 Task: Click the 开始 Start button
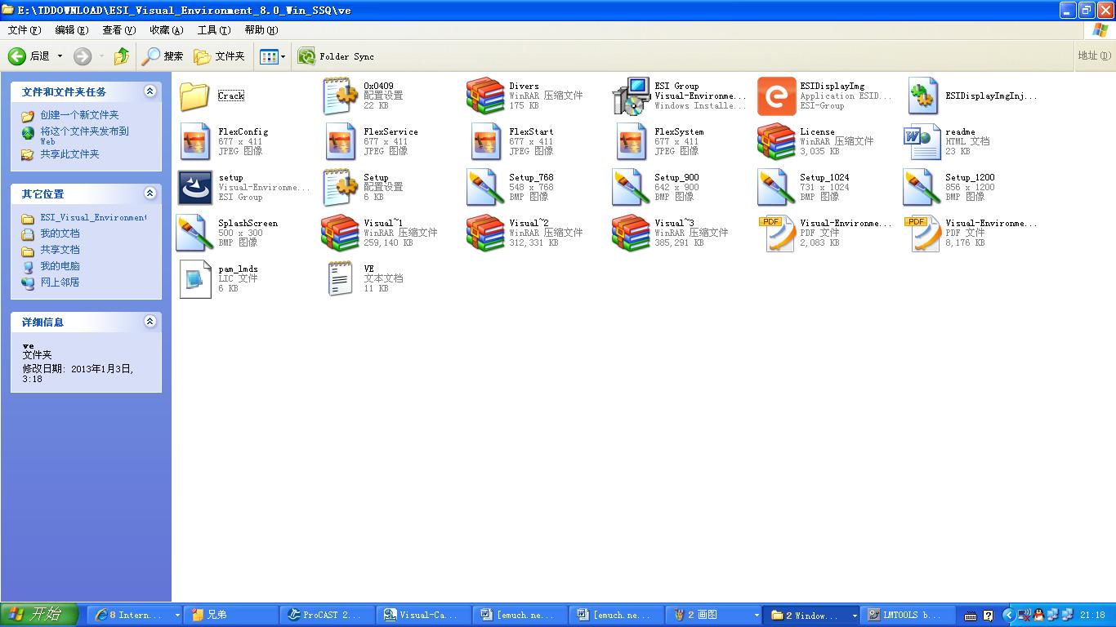(x=39, y=615)
